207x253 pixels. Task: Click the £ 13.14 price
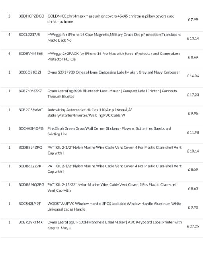pos(193,39)
